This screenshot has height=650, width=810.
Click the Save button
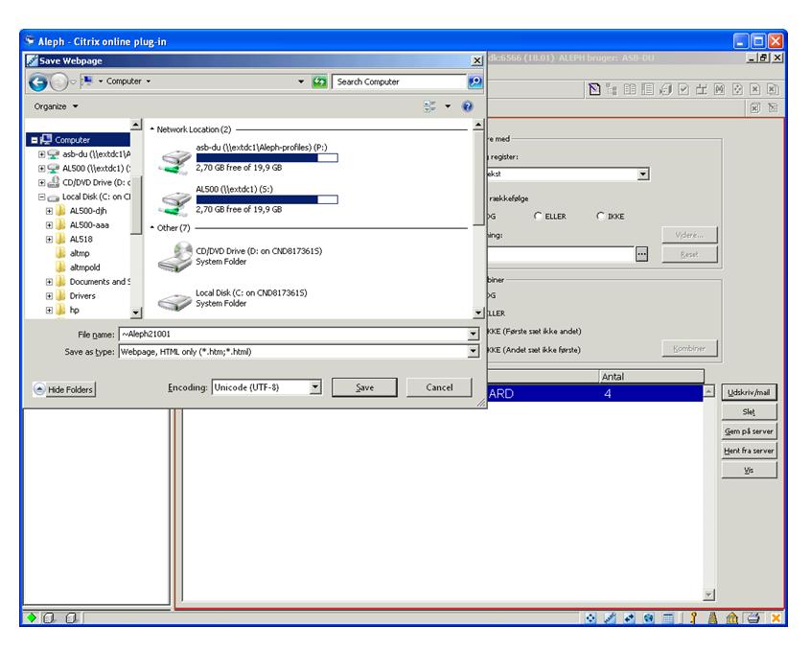[364, 387]
